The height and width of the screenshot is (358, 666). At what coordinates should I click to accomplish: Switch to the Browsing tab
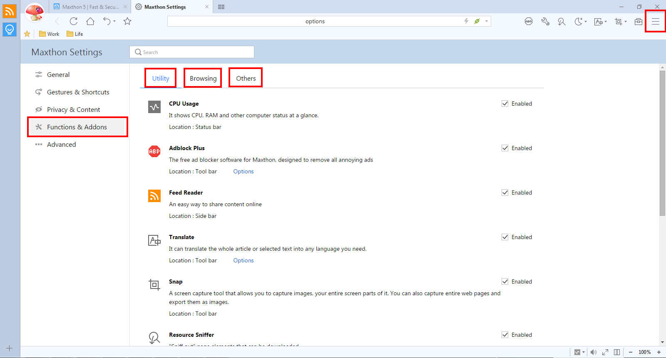(203, 78)
